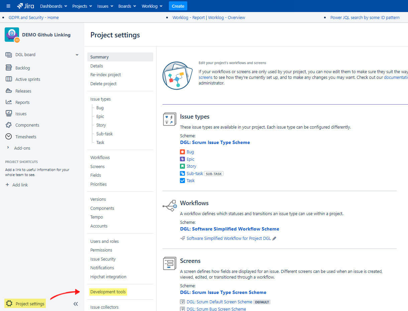Open DGL: Scrum Issue Type Scheme
Viewport: 408px width, 311px height.
(x=215, y=142)
